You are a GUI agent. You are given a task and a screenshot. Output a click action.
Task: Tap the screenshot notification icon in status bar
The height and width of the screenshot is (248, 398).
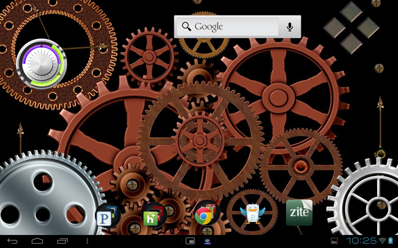click(334, 241)
